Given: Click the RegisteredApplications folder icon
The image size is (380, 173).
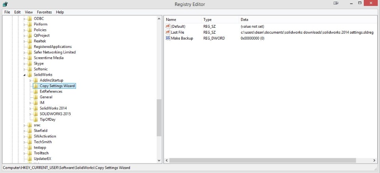Looking at the screenshot, I should pos(30,47).
